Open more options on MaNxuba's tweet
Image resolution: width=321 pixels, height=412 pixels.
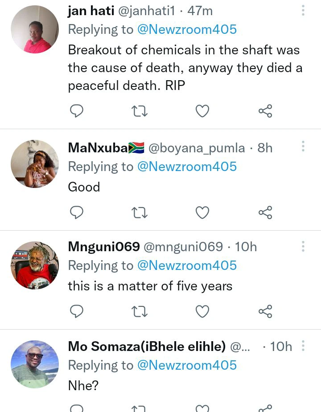pyautogui.click(x=303, y=147)
